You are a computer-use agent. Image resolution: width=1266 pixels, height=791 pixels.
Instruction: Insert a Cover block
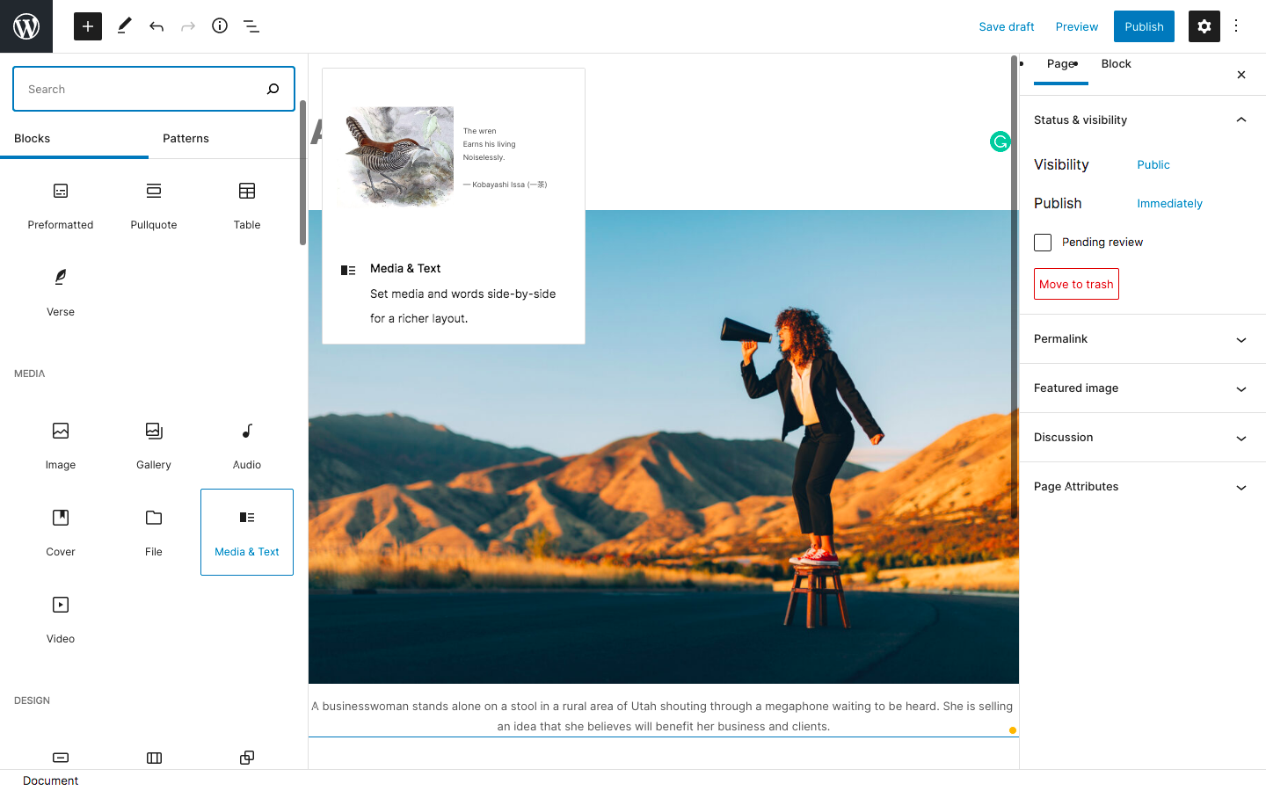(61, 533)
